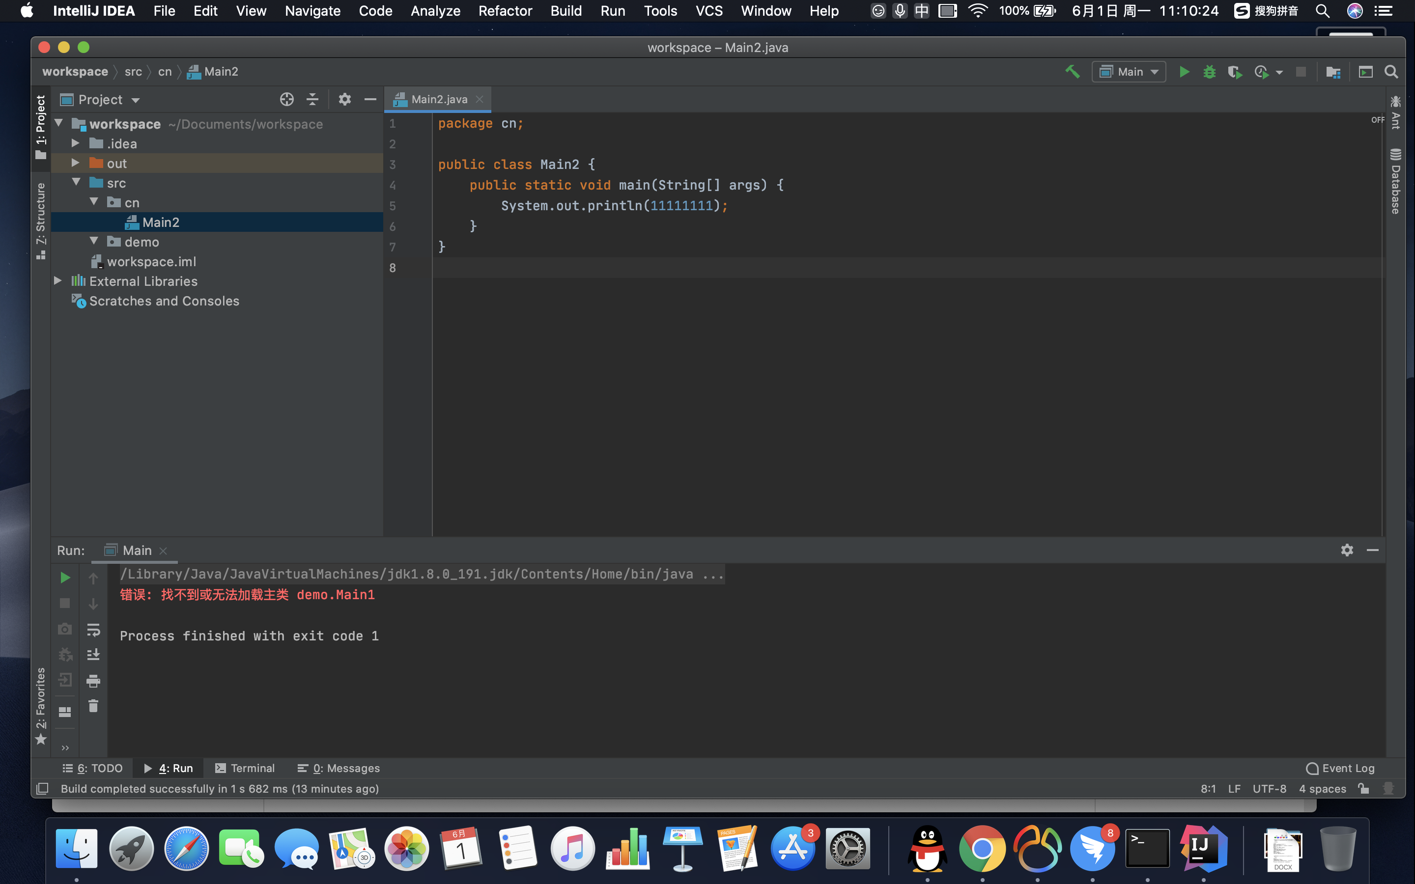Expand the .idea folder
Viewport: 1415px width, 884px height.
76,143
